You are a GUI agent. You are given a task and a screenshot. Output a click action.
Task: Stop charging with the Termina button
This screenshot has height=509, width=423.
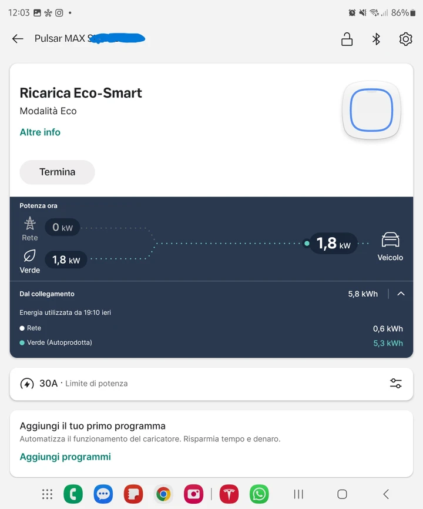[x=57, y=172]
